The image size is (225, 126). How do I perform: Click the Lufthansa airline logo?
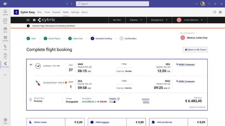[38, 66]
